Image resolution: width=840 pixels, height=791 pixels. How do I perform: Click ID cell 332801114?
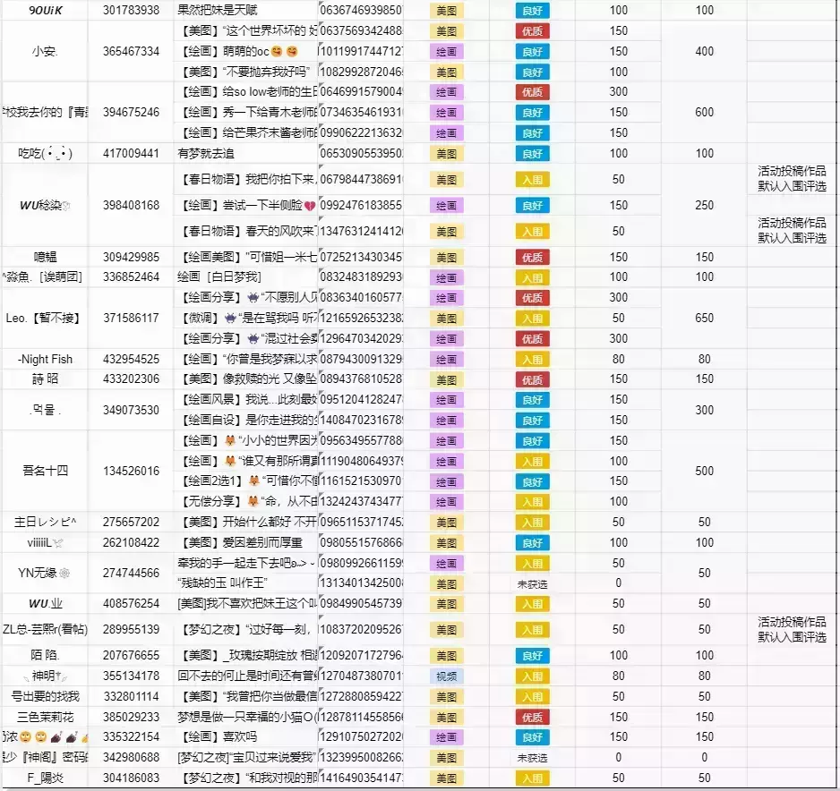(131, 697)
